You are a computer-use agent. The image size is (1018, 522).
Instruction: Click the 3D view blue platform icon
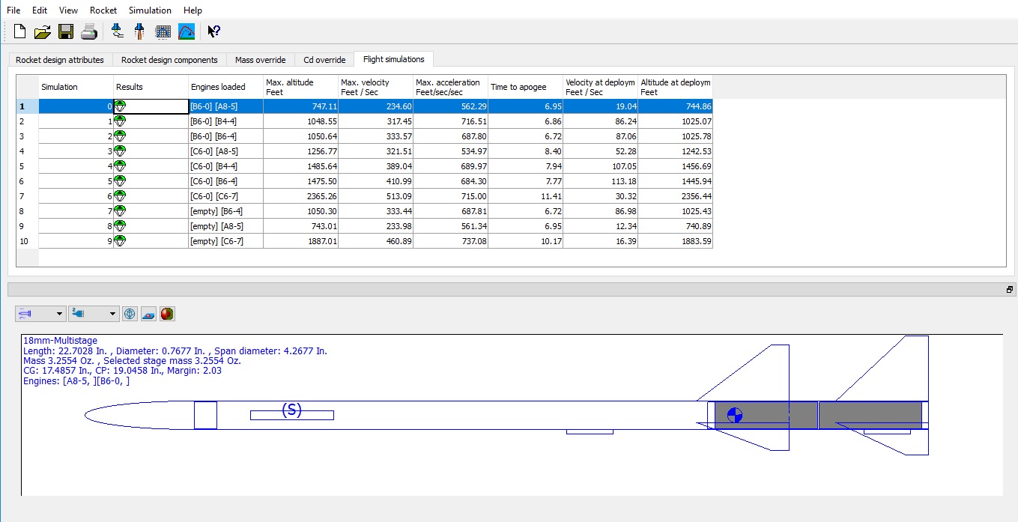point(148,314)
